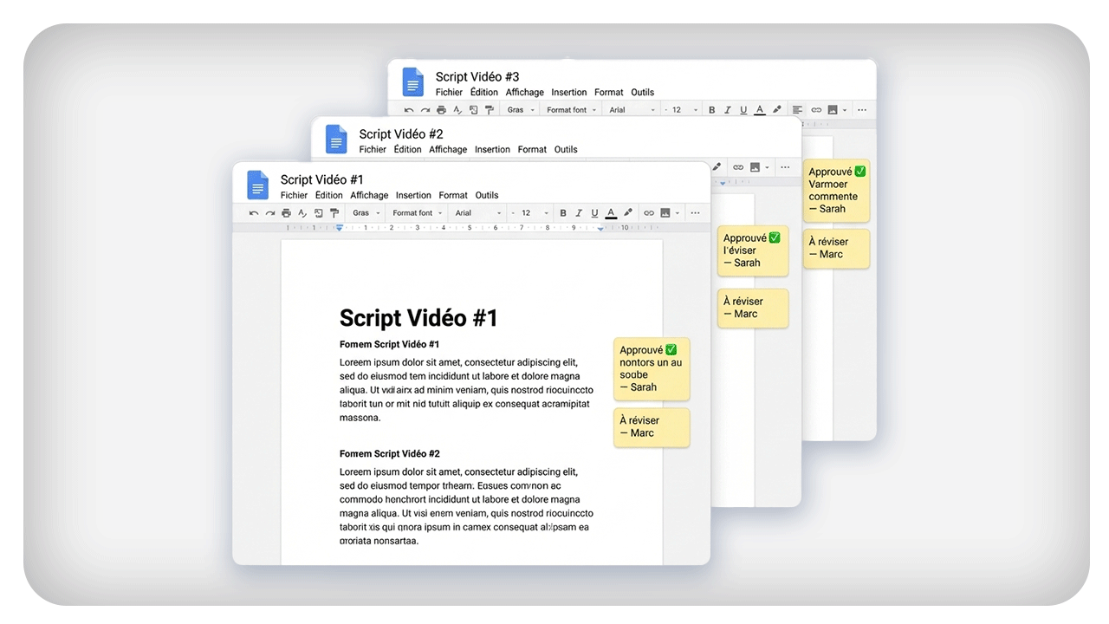Expand the Gras style dropdown in Script Vidéo #1
This screenshot has width=1109, height=624.
(x=366, y=213)
